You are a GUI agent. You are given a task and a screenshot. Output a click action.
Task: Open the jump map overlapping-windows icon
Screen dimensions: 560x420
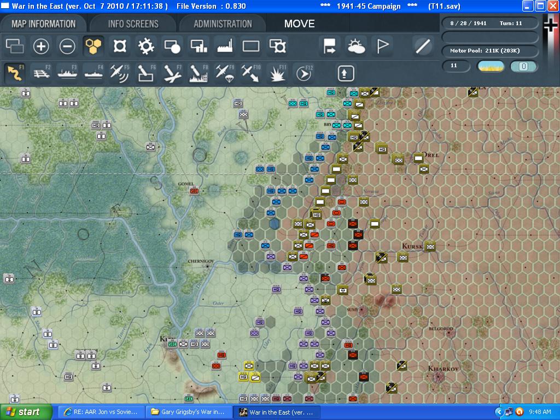(x=15, y=46)
